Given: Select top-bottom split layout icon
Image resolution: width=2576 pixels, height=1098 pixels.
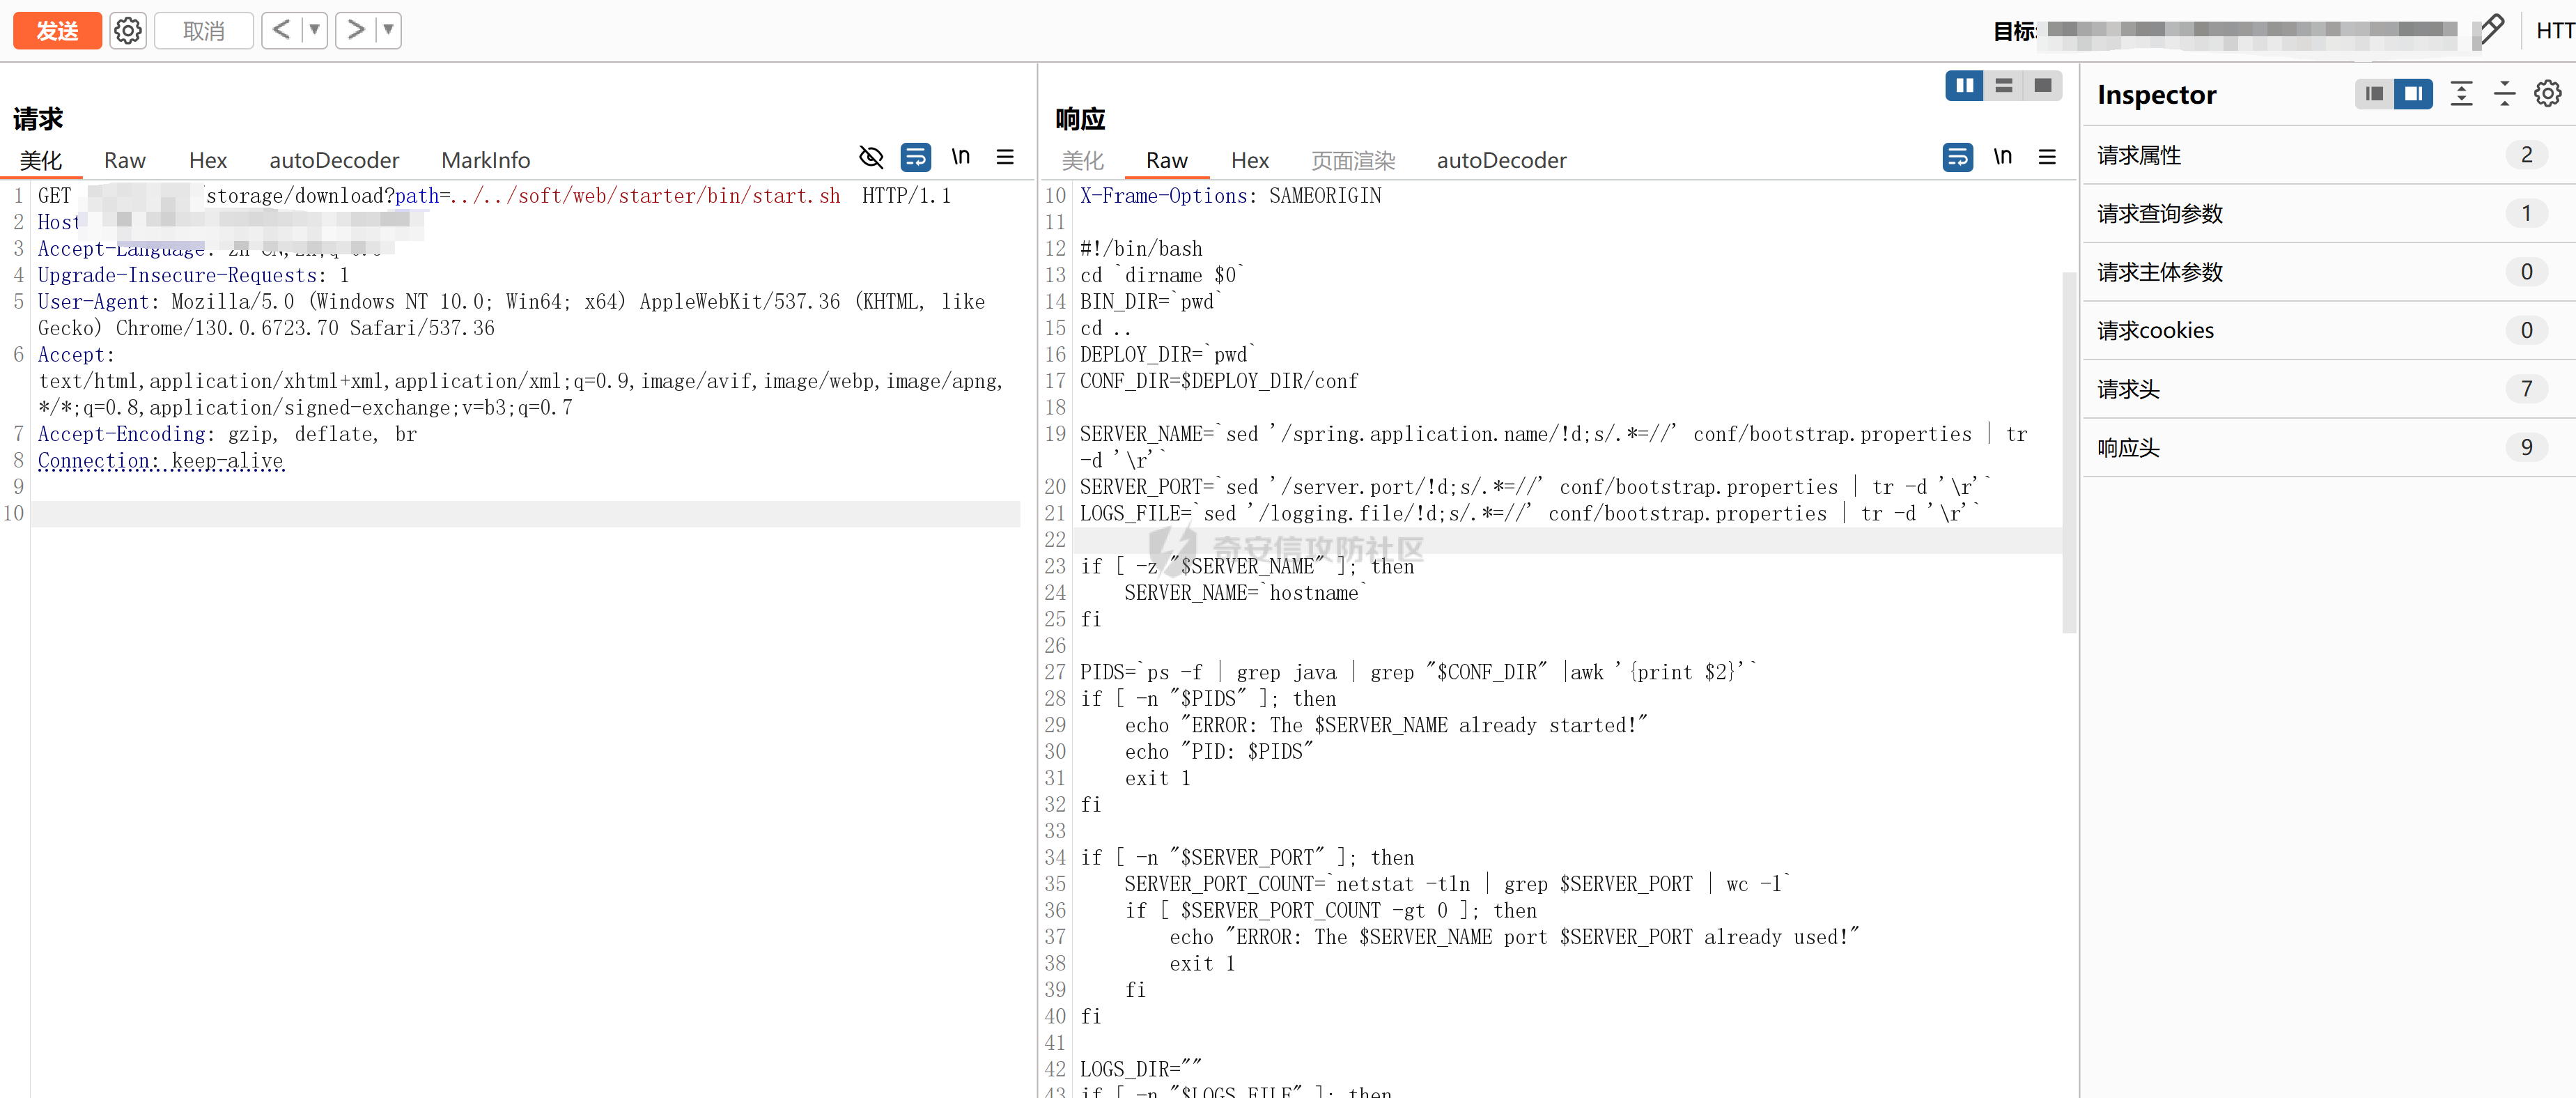Looking at the screenshot, I should [2003, 86].
